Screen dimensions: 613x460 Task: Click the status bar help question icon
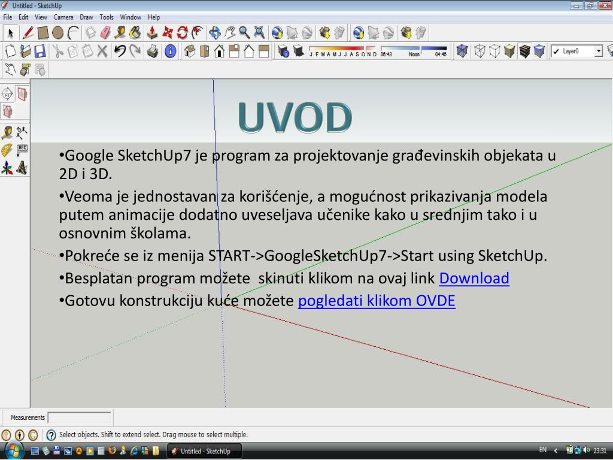click(x=51, y=435)
